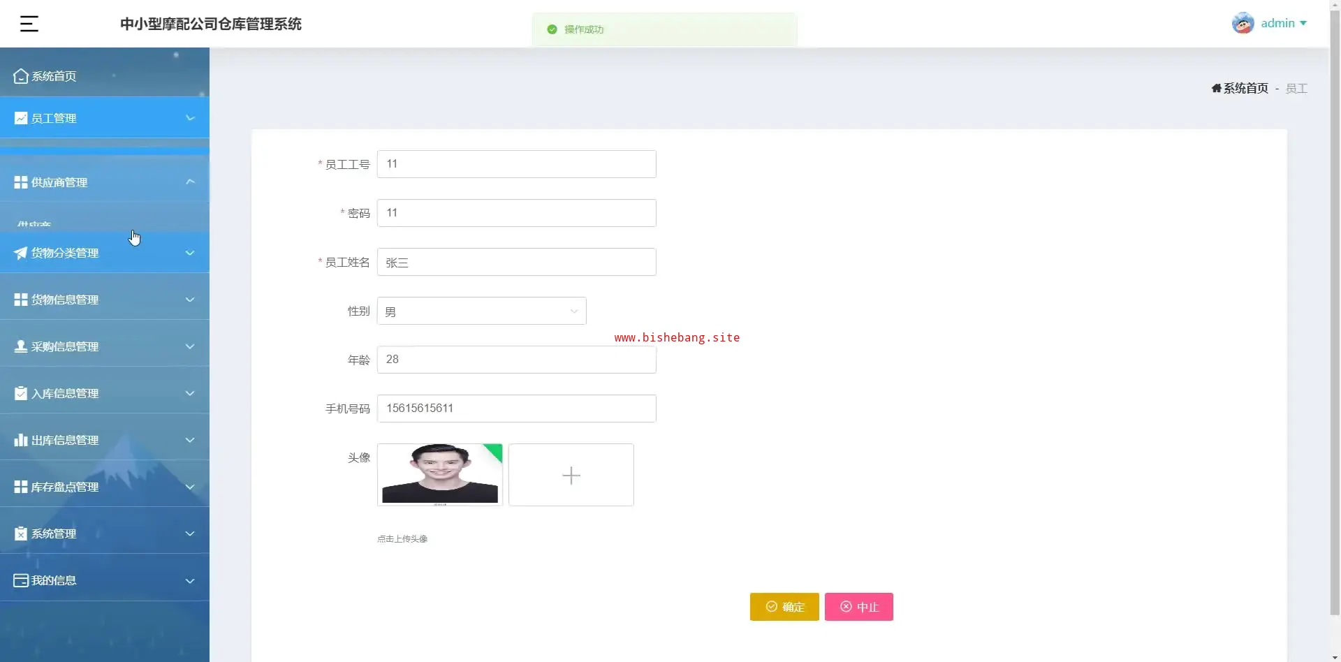This screenshot has width=1341, height=662.
Task: Expand the 货物信息管理 chevron
Action: coord(190,300)
